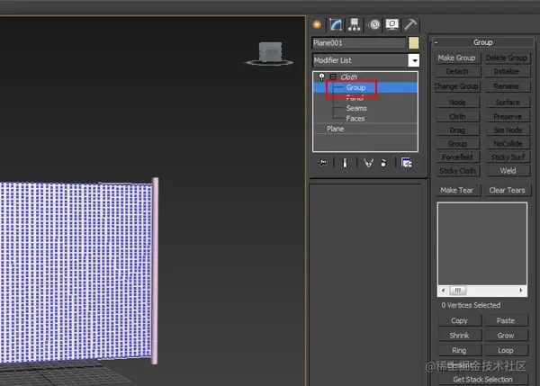
Task: Click the Sticky Cloth button
Action: pyautogui.click(x=457, y=171)
